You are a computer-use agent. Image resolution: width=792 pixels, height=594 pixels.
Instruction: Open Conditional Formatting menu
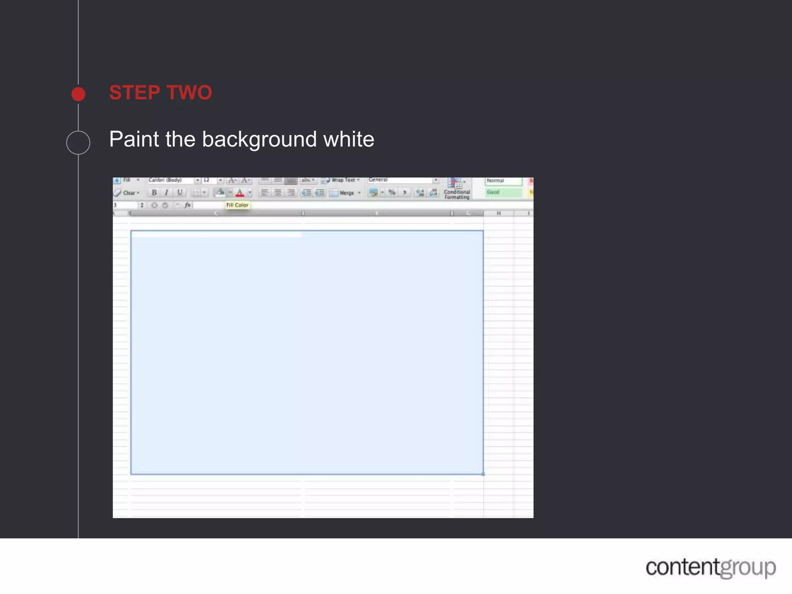[x=457, y=189]
